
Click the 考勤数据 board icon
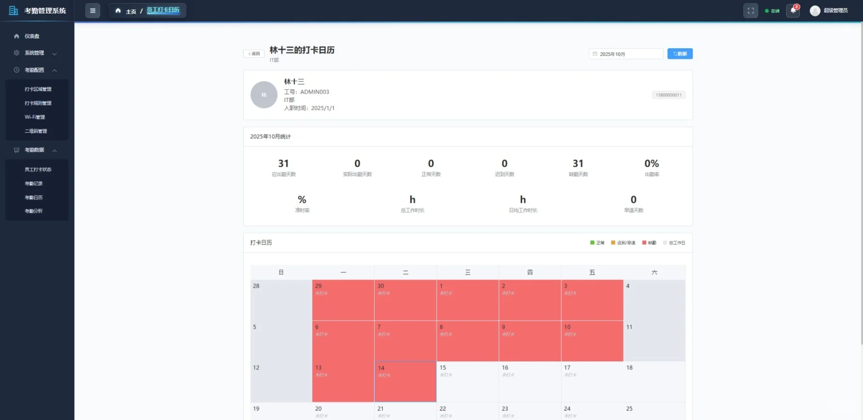[x=16, y=150]
